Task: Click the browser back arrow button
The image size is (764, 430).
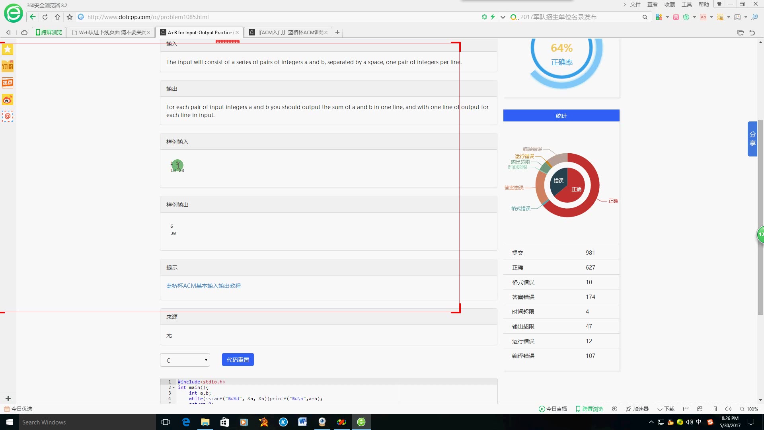Action: (33, 17)
